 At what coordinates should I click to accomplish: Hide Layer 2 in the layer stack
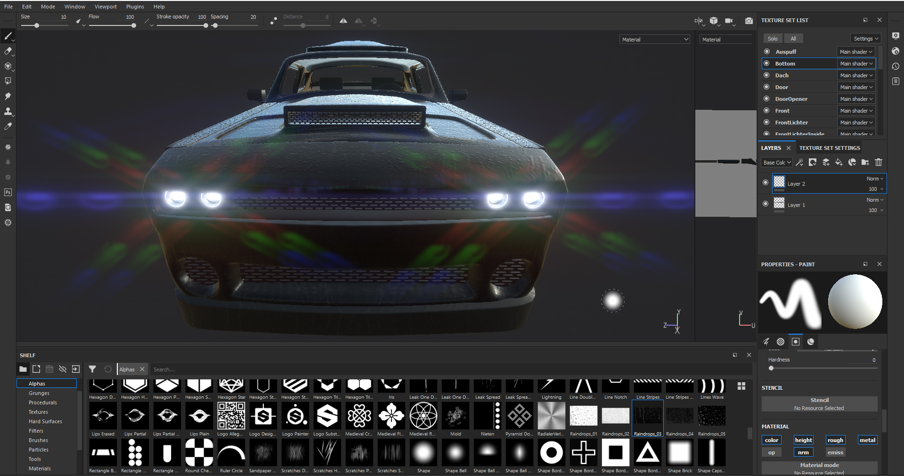tap(766, 182)
